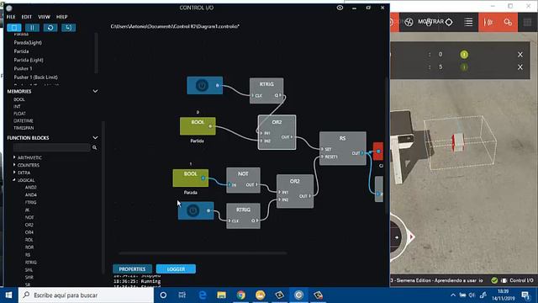Pause the Control I/O diagram execution
Screen dimensions: 538x303
[x=32, y=28]
